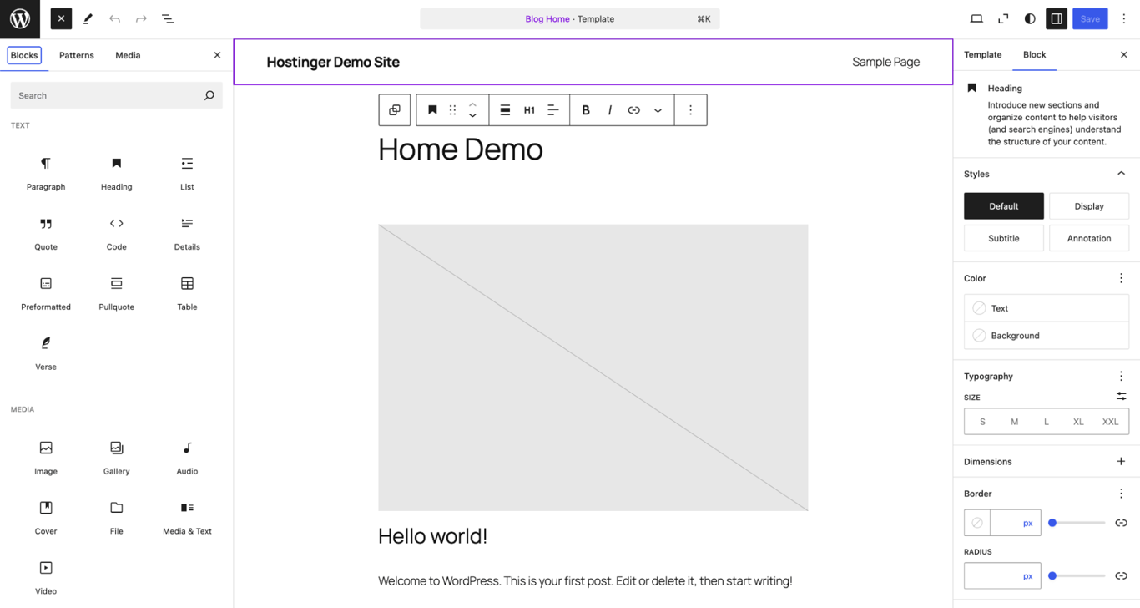The height and width of the screenshot is (608, 1140).
Task: Switch to the Patterns tab
Action: click(x=77, y=55)
